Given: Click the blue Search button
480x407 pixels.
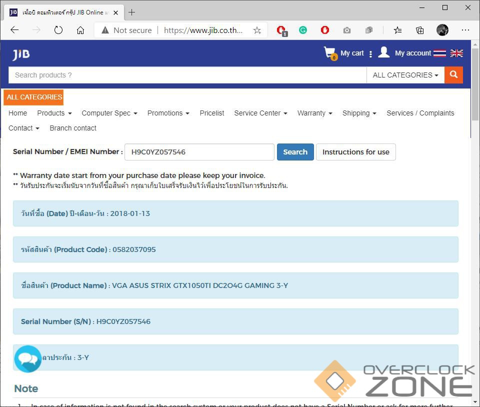Looking at the screenshot, I should [295, 152].
